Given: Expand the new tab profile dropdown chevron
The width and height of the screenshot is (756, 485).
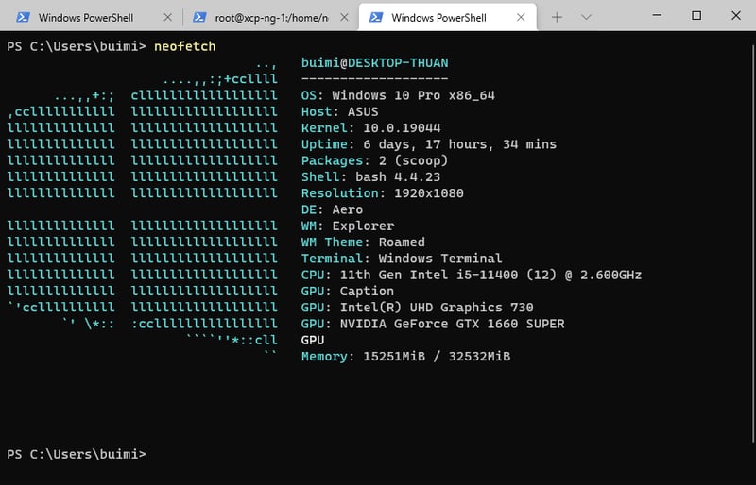Looking at the screenshot, I should (586, 17).
